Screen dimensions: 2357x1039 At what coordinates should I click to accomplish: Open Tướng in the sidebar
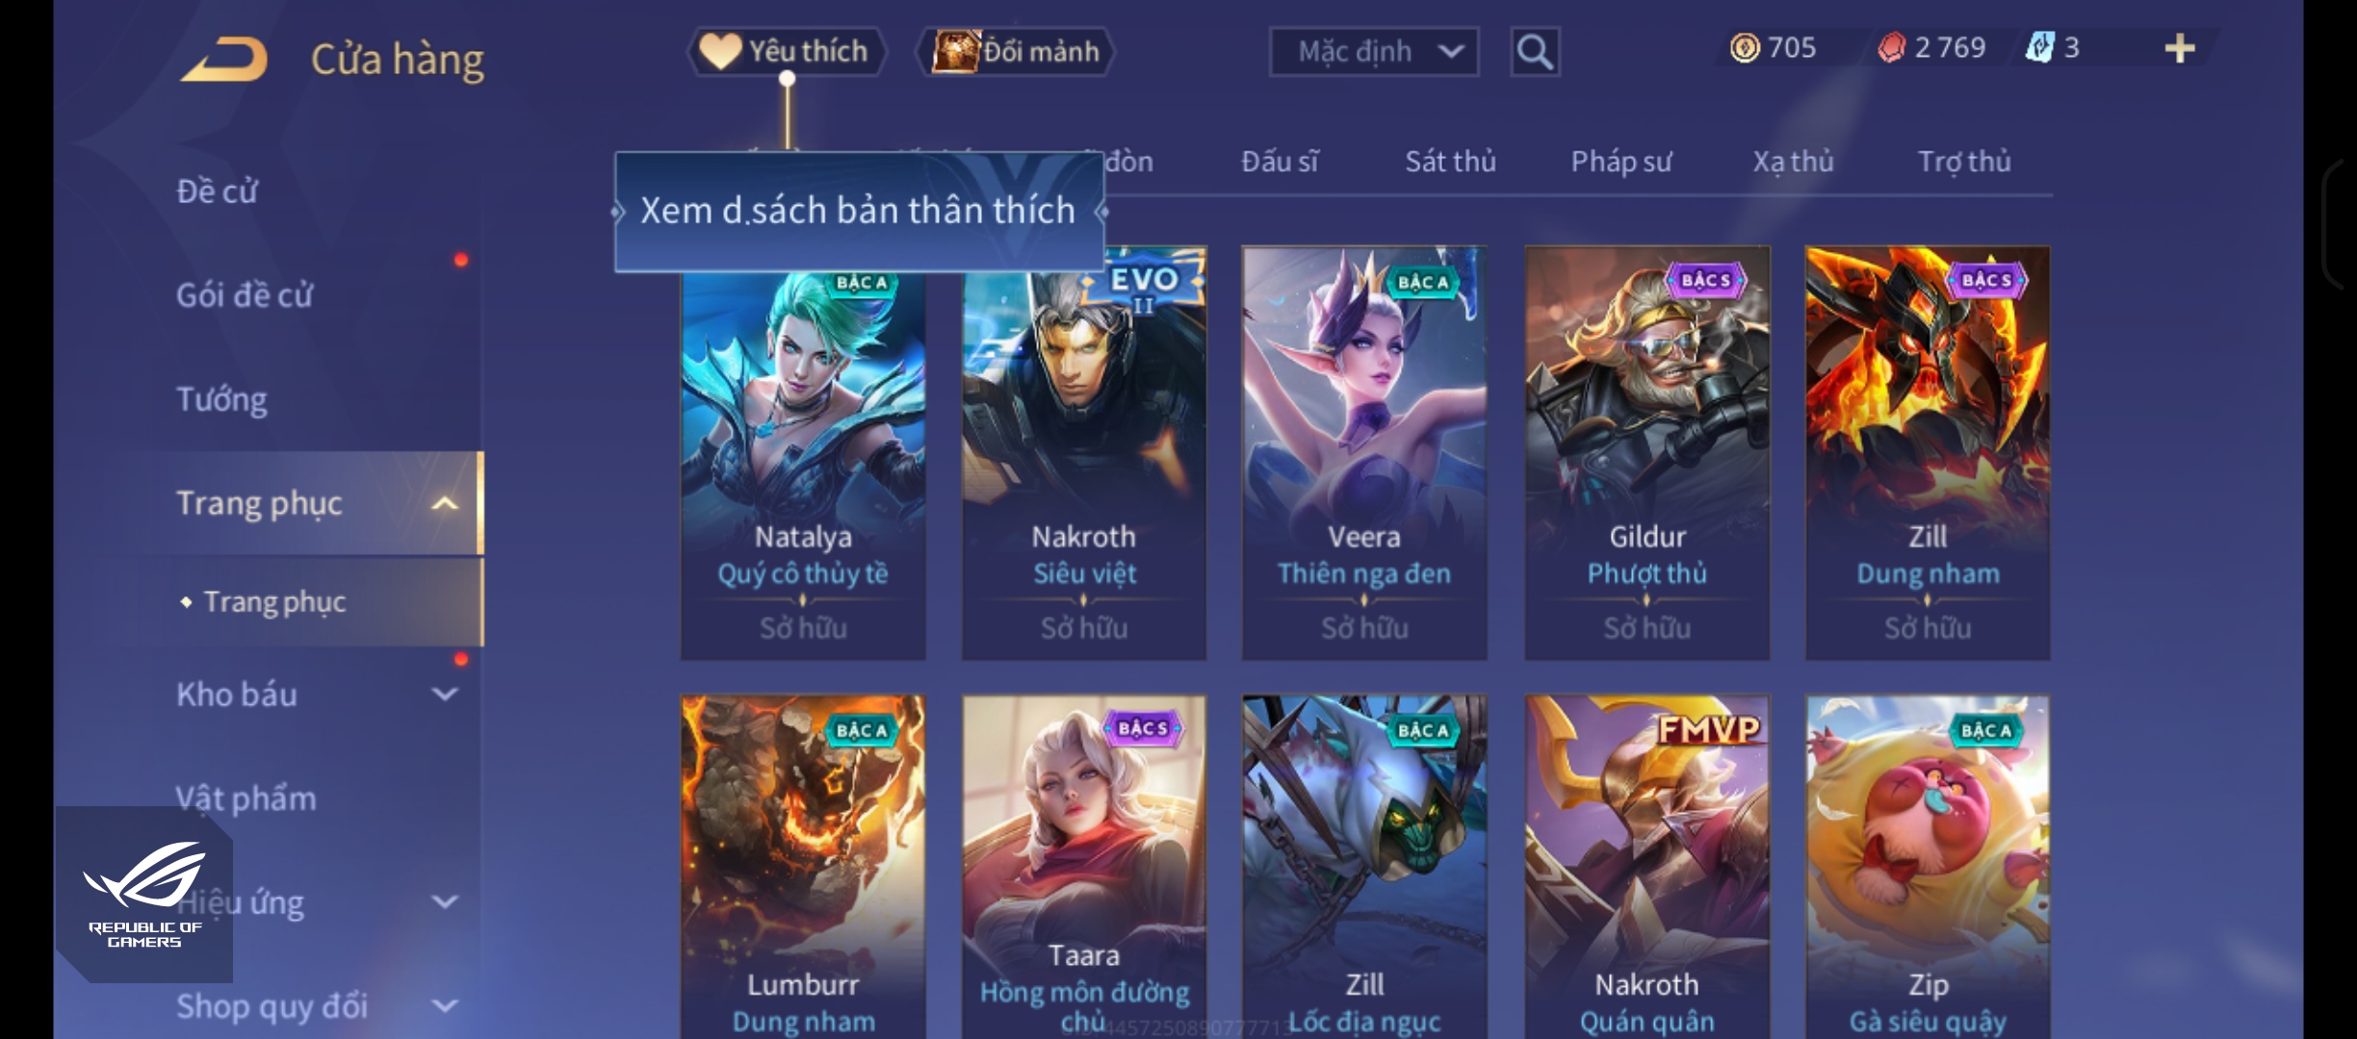(222, 399)
